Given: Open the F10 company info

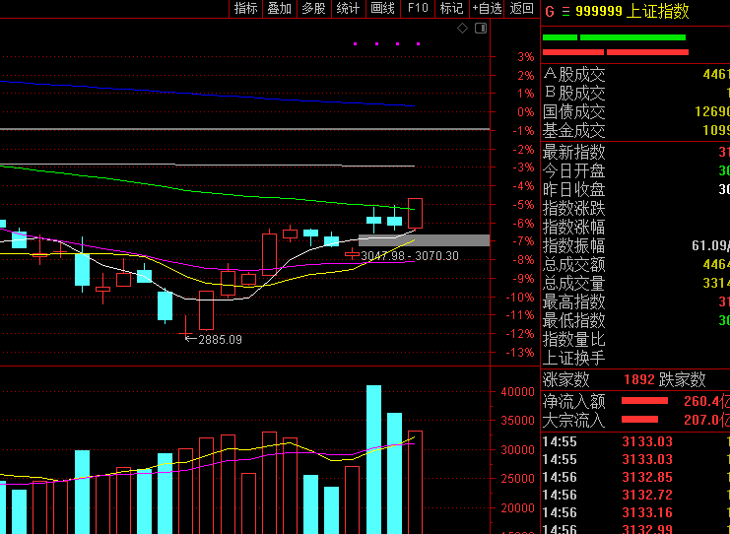Looking at the screenshot, I should 418,9.
